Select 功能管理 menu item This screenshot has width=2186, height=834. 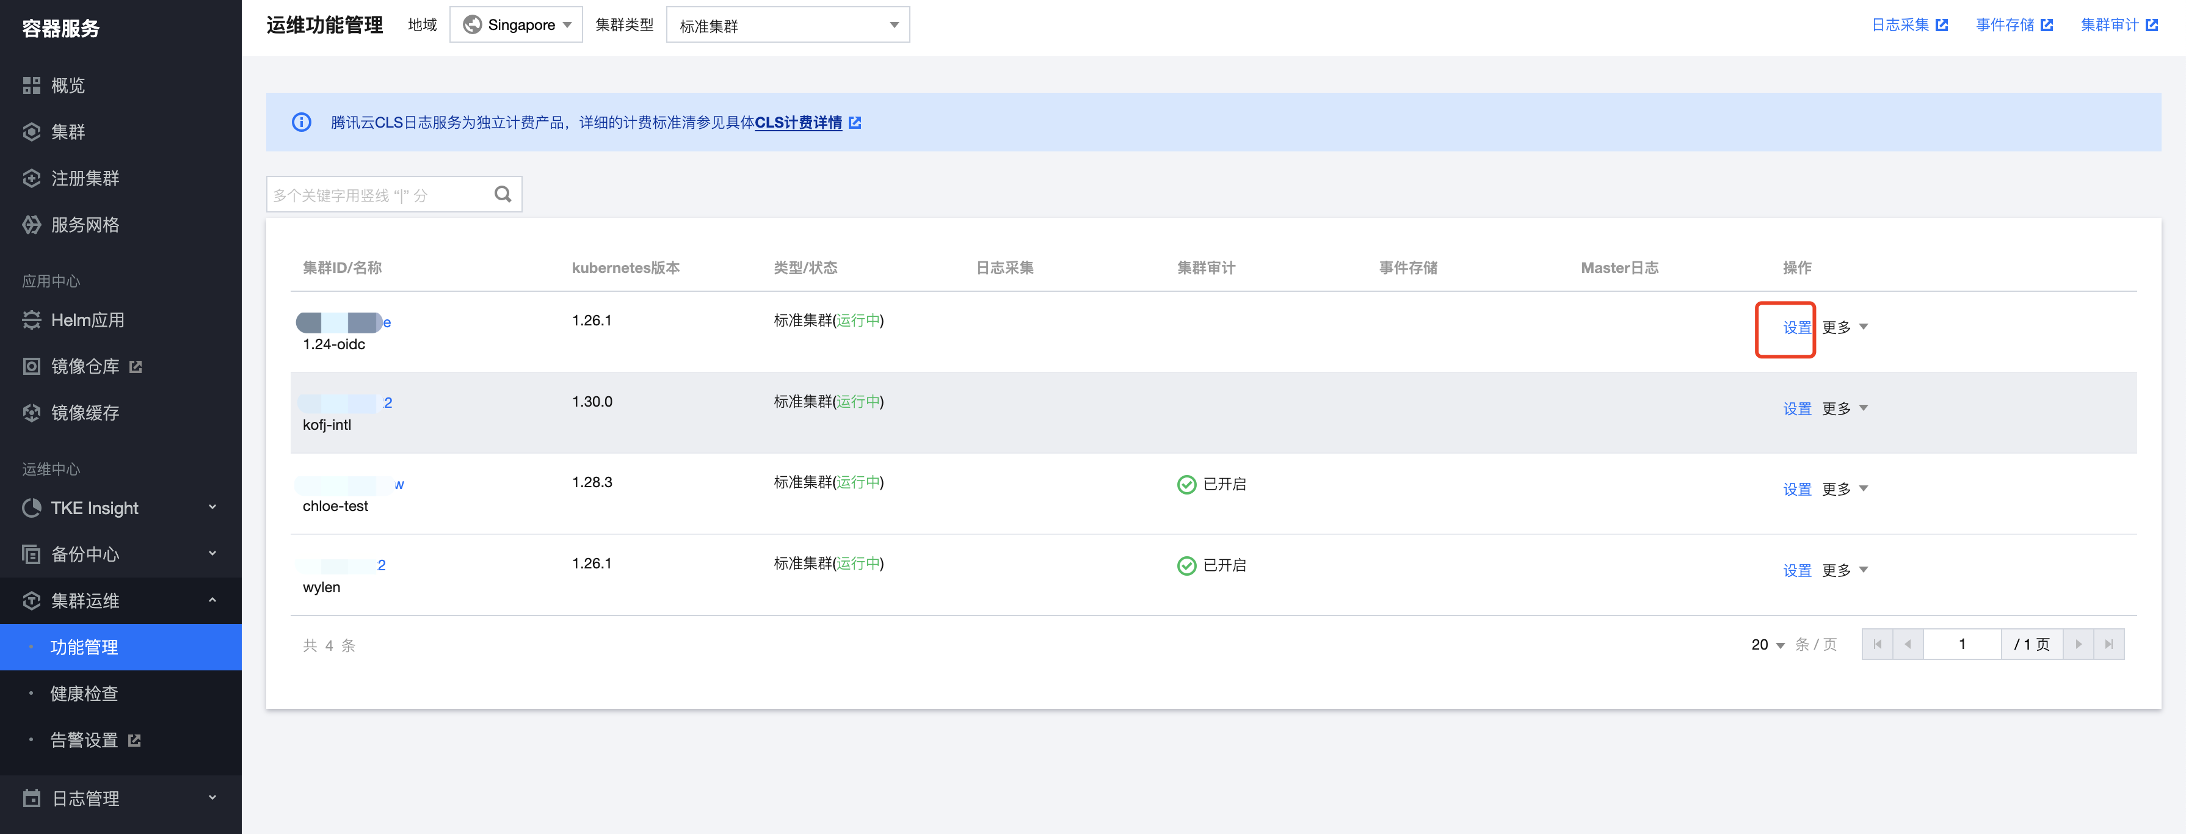[x=84, y=647]
